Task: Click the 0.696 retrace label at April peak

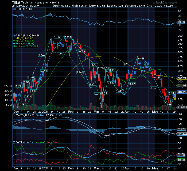Action: [x=141, y=58]
